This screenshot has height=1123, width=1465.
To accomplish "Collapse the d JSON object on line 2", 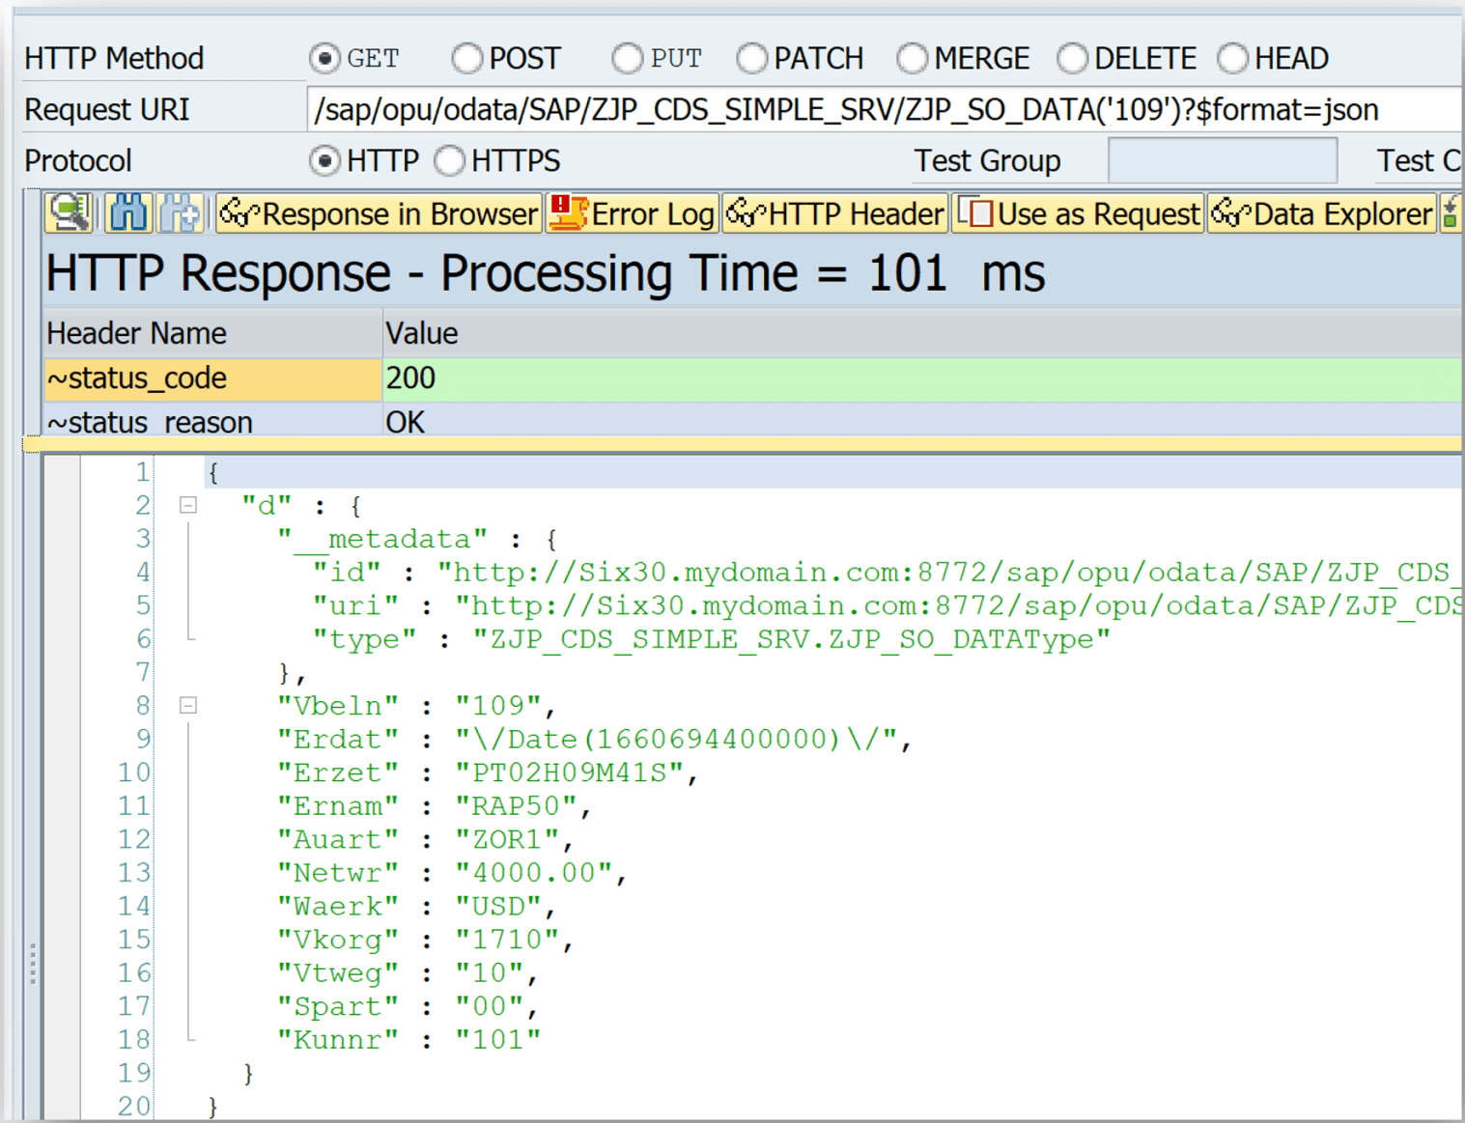I will (188, 504).
